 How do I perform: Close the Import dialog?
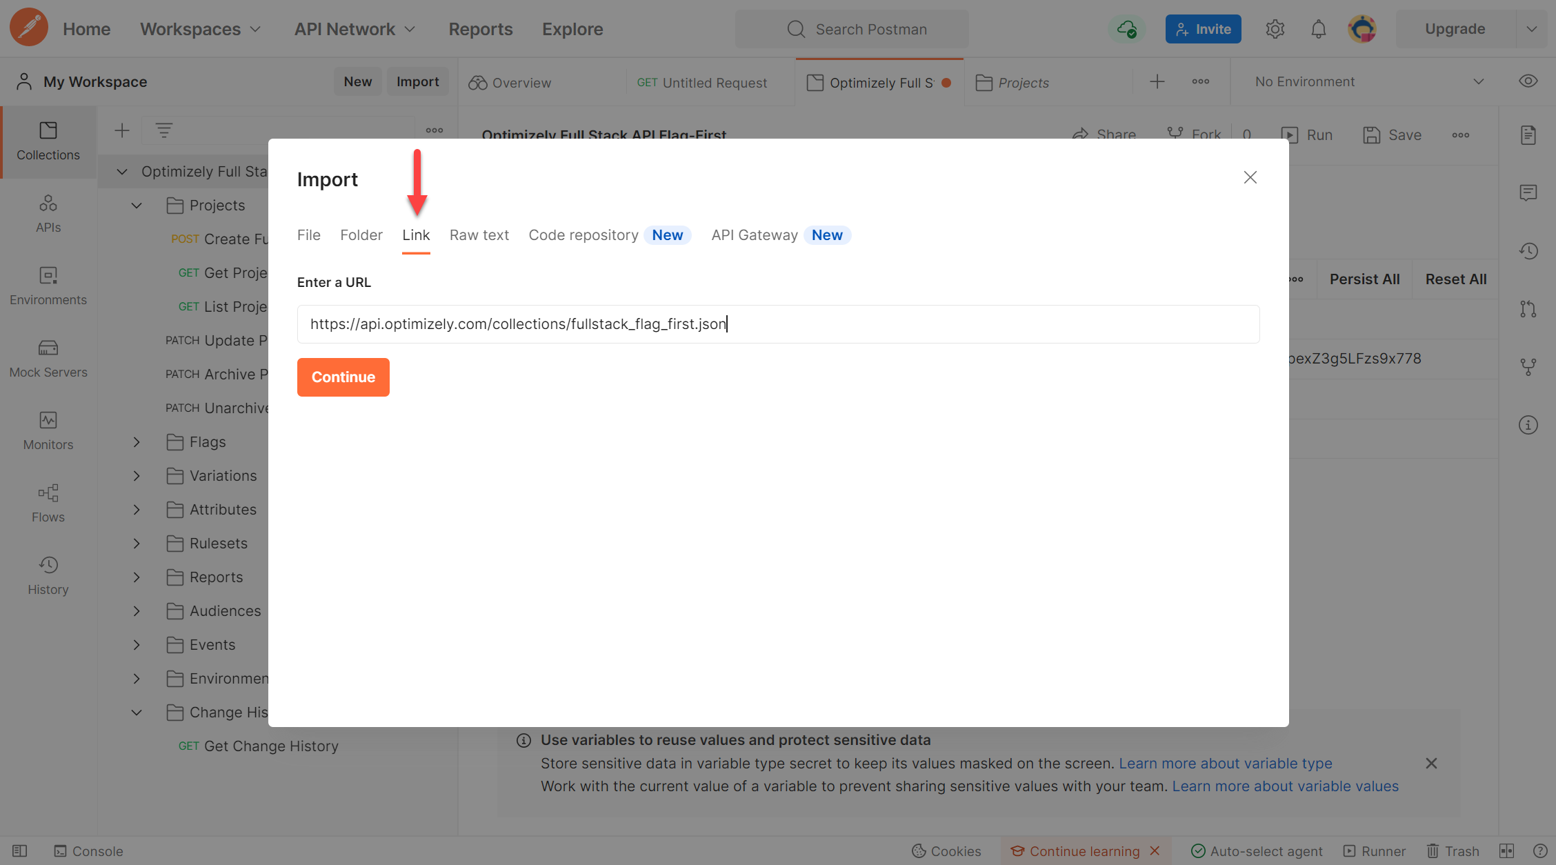pyautogui.click(x=1250, y=177)
